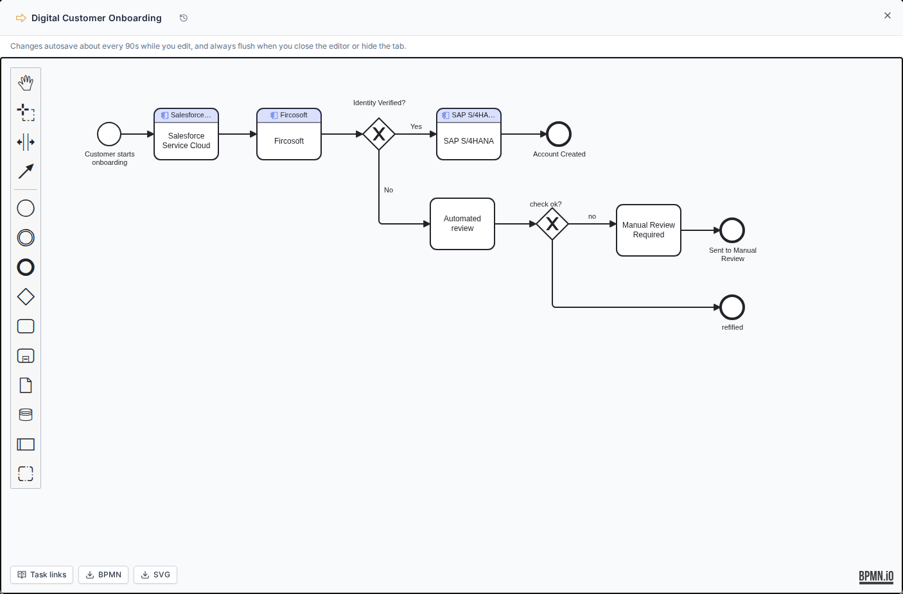
Task: Click the Identity Verified? label
Action: [379, 103]
